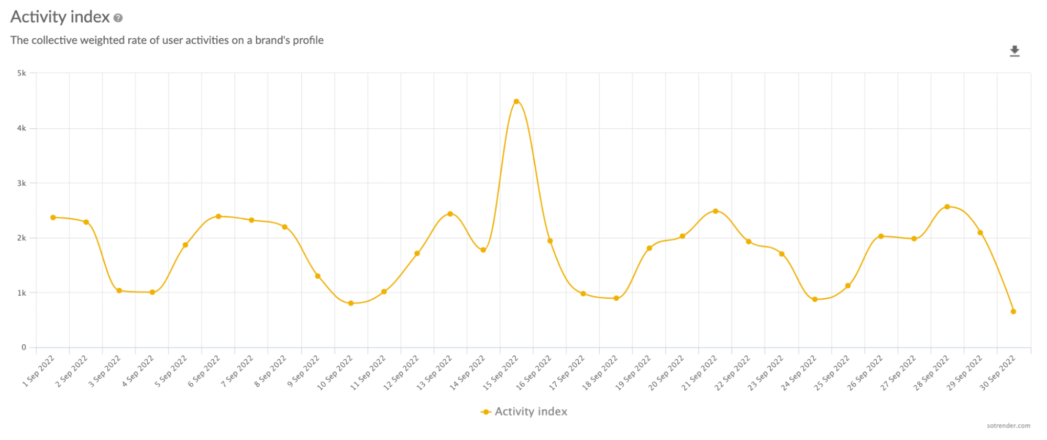Click the 24 Sep 2022 data point
Image resolution: width=1047 pixels, height=440 pixels.
[x=815, y=300]
